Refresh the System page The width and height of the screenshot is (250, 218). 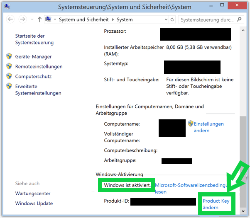coord(172,19)
